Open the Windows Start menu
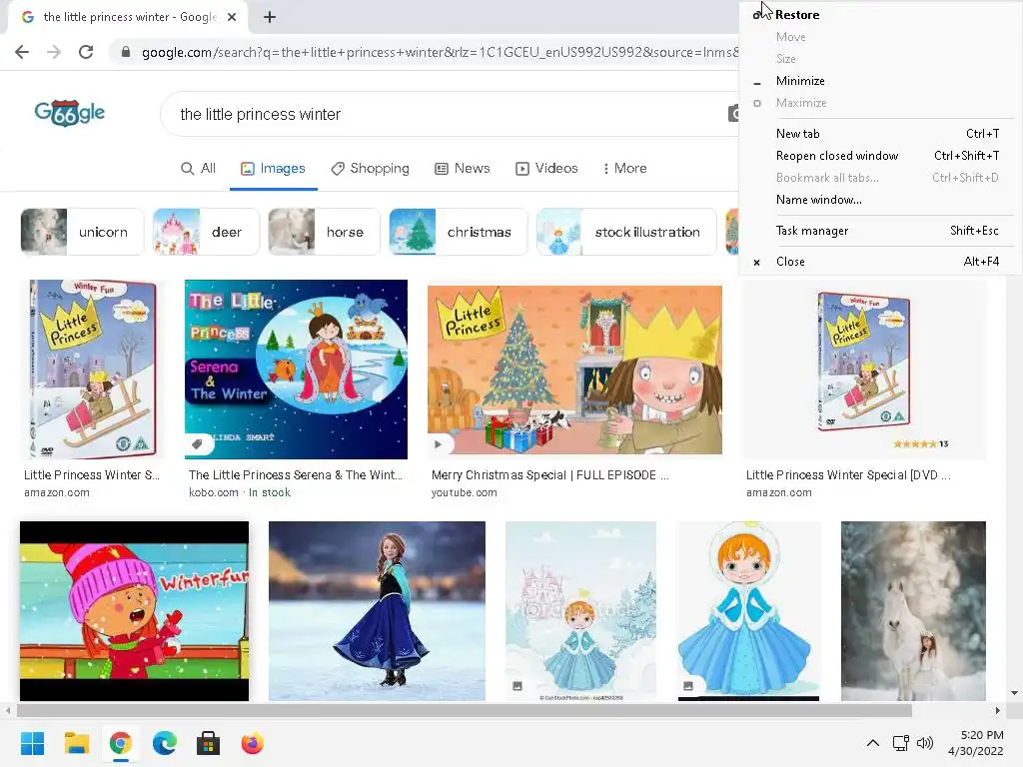Screen dimensions: 1023x767 tap(33, 743)
